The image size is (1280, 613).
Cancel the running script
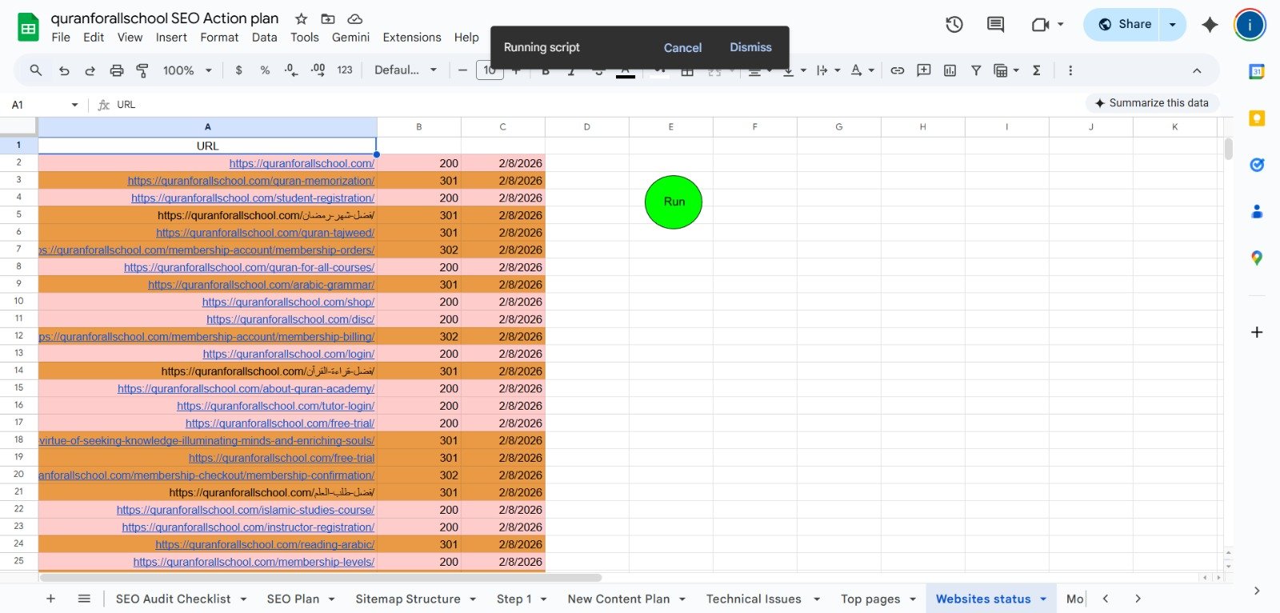pos(682,48)
